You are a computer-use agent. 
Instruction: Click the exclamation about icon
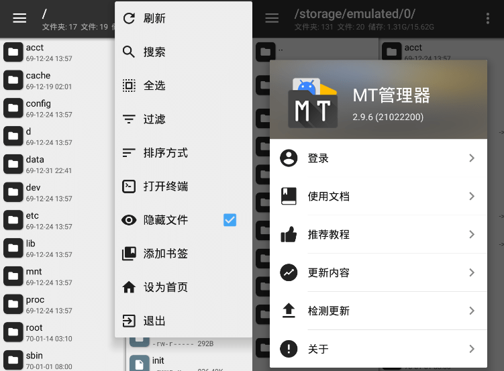pos(289,349)
